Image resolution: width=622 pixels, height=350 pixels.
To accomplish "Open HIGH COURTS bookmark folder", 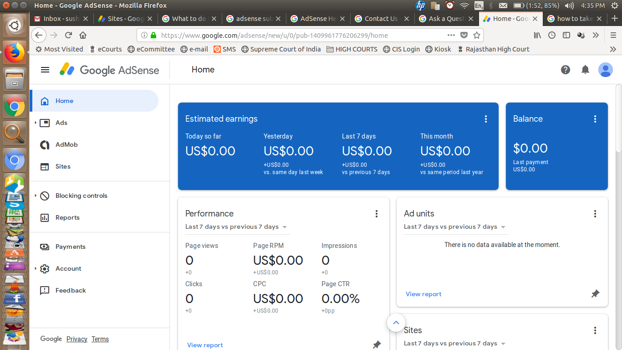I will [x=352, y=49].
